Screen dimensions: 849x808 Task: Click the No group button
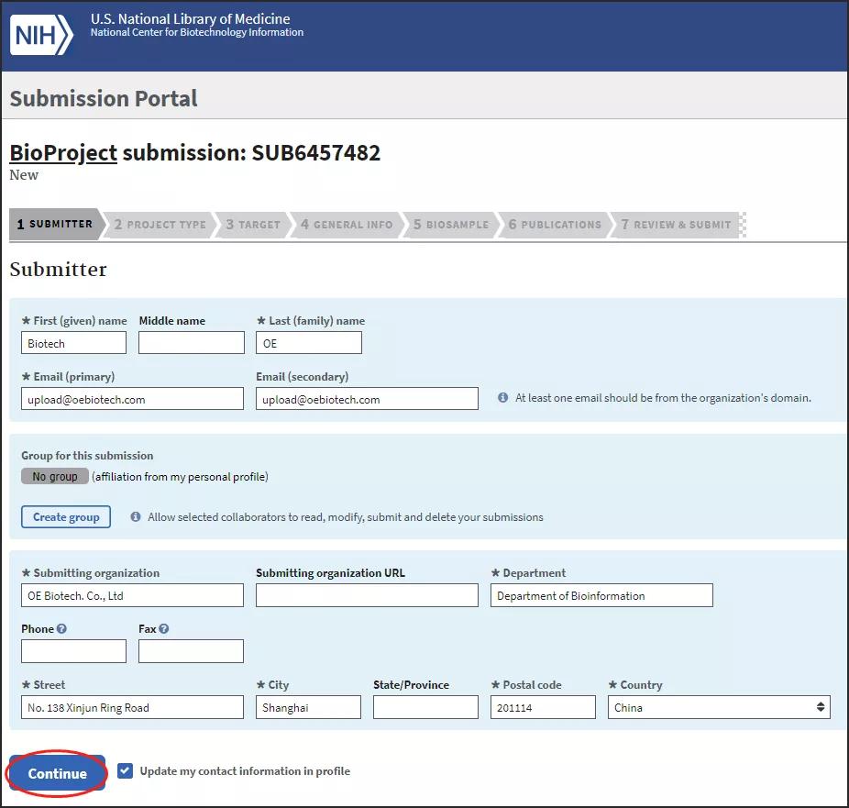55,476
